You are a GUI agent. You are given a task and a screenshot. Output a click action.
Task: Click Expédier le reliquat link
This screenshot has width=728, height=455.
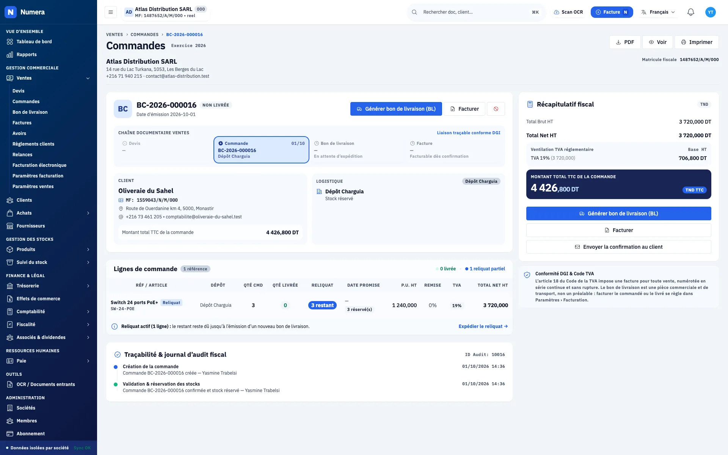[x=483, y=326]
